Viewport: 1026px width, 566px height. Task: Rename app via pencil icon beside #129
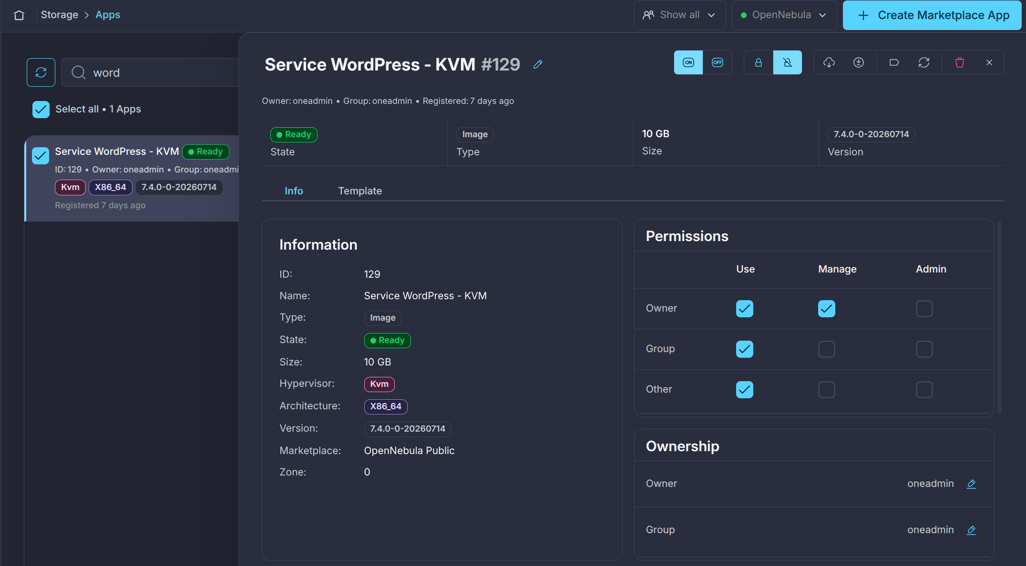click(x=538, y=64)
